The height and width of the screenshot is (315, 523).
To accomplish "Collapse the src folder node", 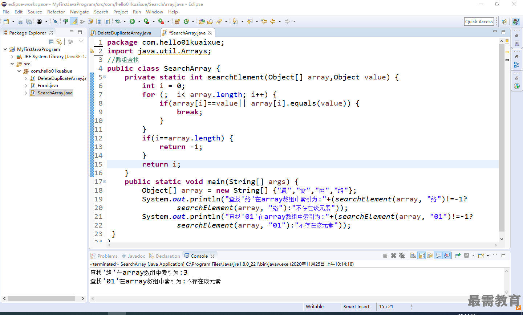I will 12,64.
